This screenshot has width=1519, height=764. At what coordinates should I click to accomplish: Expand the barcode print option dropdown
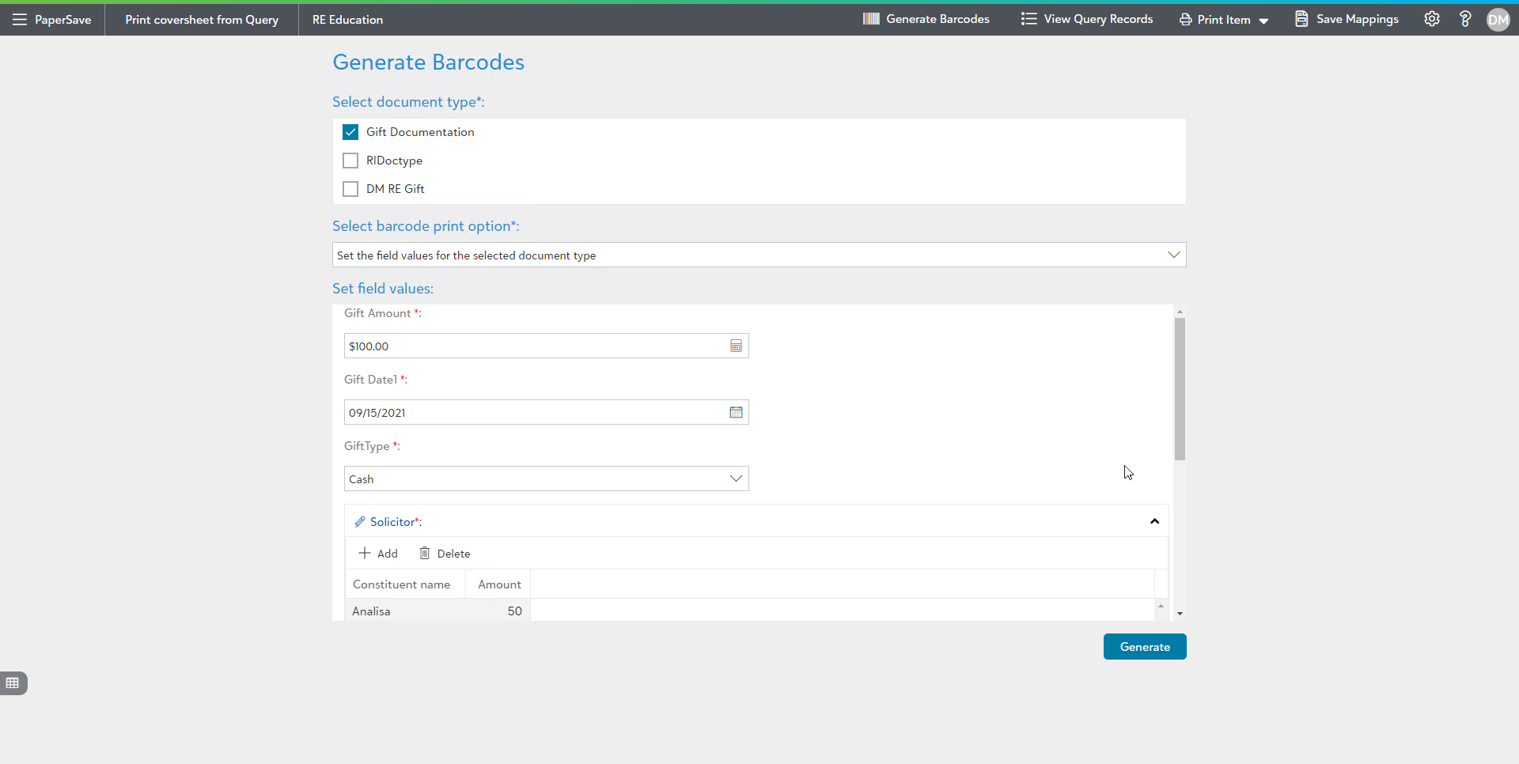point(1173,255)
